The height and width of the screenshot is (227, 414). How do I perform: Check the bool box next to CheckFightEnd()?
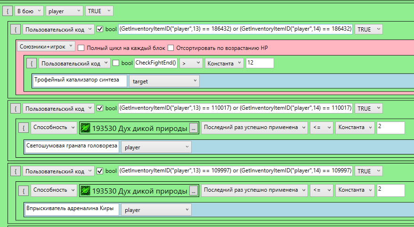pos(116,63)
